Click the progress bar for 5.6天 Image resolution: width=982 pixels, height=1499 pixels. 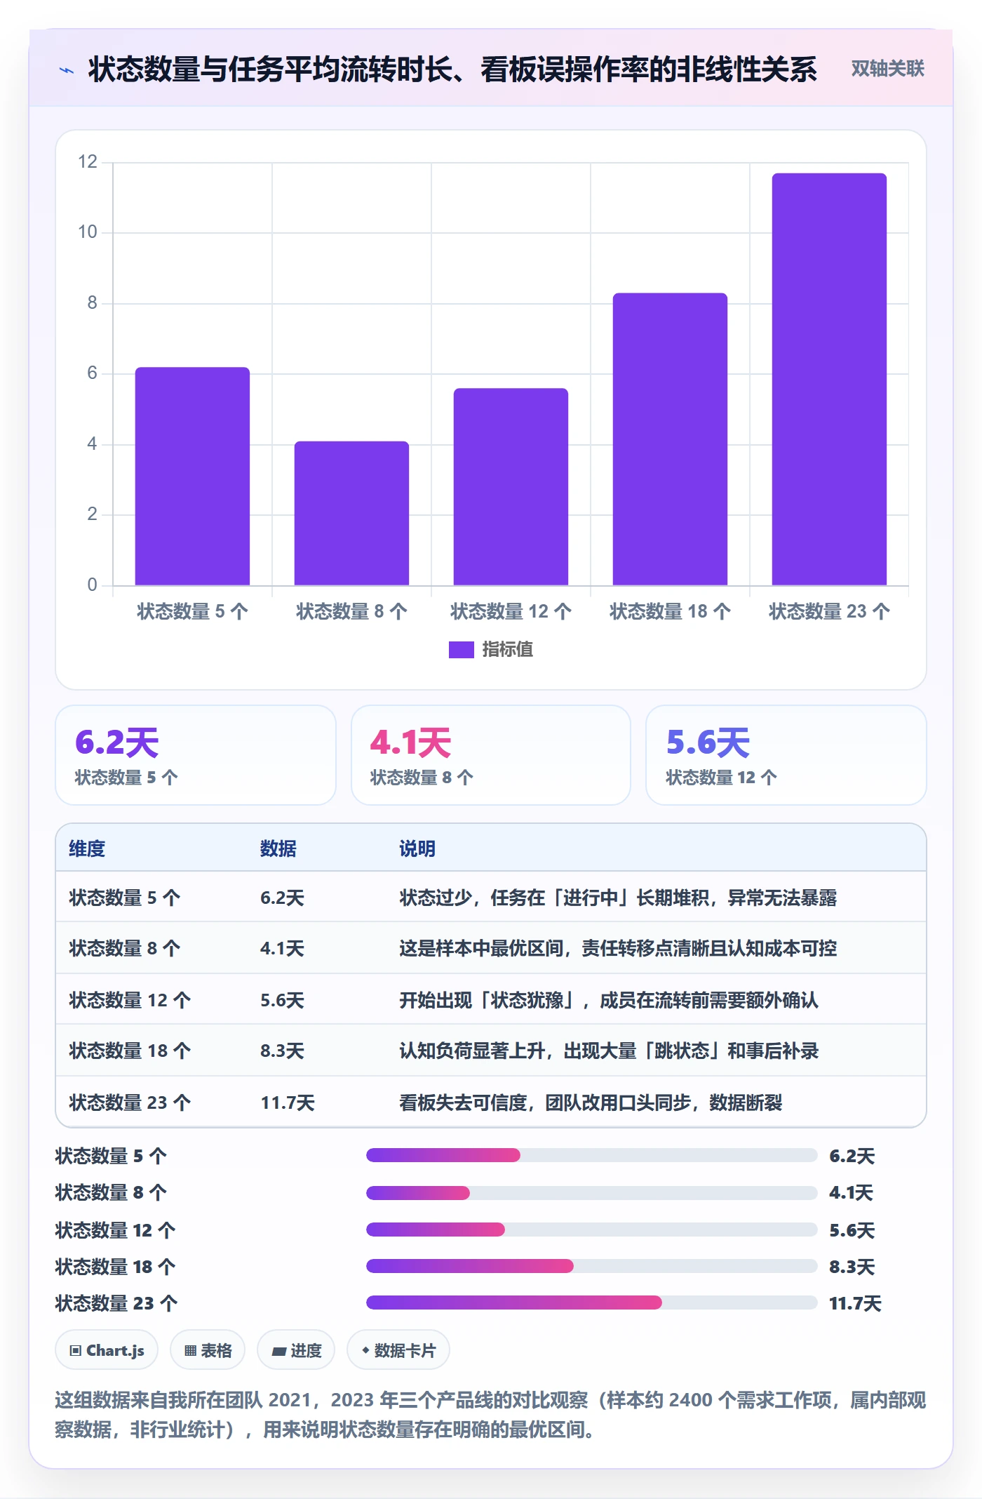591,1230
